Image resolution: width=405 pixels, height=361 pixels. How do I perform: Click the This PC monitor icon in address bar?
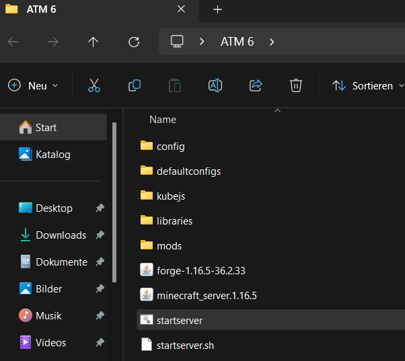tap(177, 42)
